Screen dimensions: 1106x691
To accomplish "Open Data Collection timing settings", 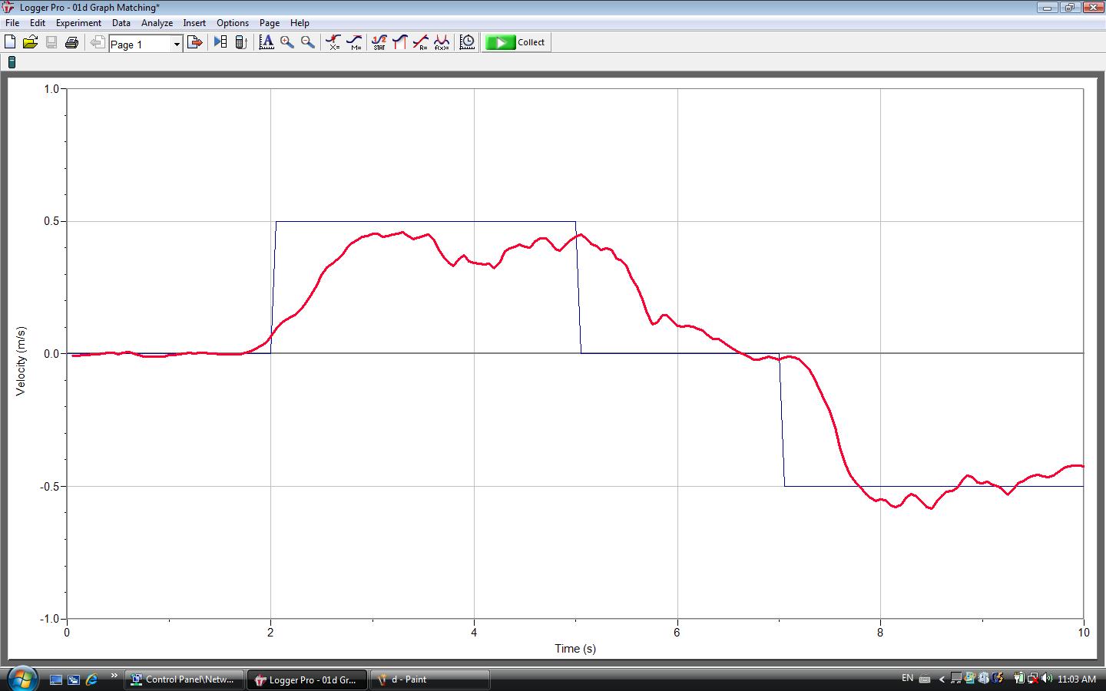I will [466, 42].
